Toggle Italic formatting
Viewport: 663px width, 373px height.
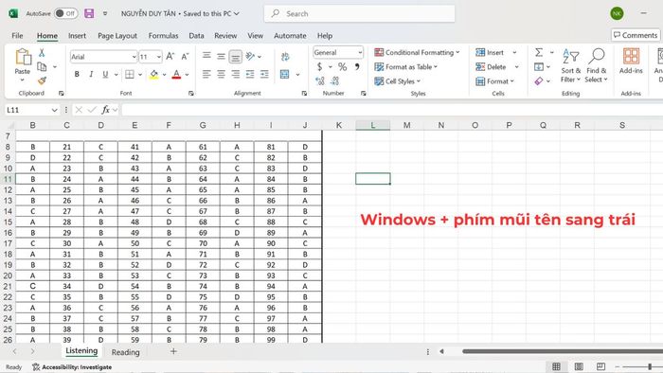[x=91, y=75]
